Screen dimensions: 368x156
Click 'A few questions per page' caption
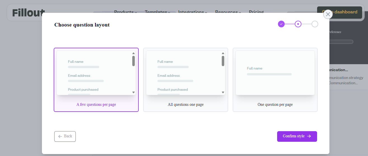pos(96,105)
